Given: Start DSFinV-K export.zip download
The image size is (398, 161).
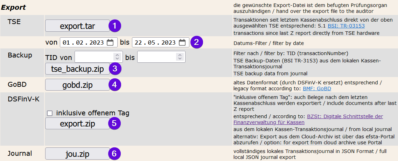Looking at the screenshot, I should (77, 123).
